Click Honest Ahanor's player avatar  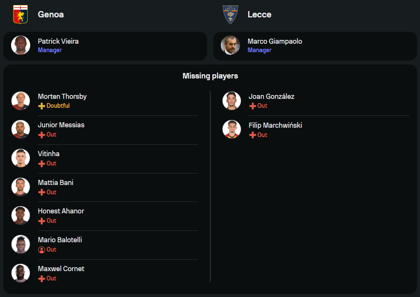[x=20, y=216]
